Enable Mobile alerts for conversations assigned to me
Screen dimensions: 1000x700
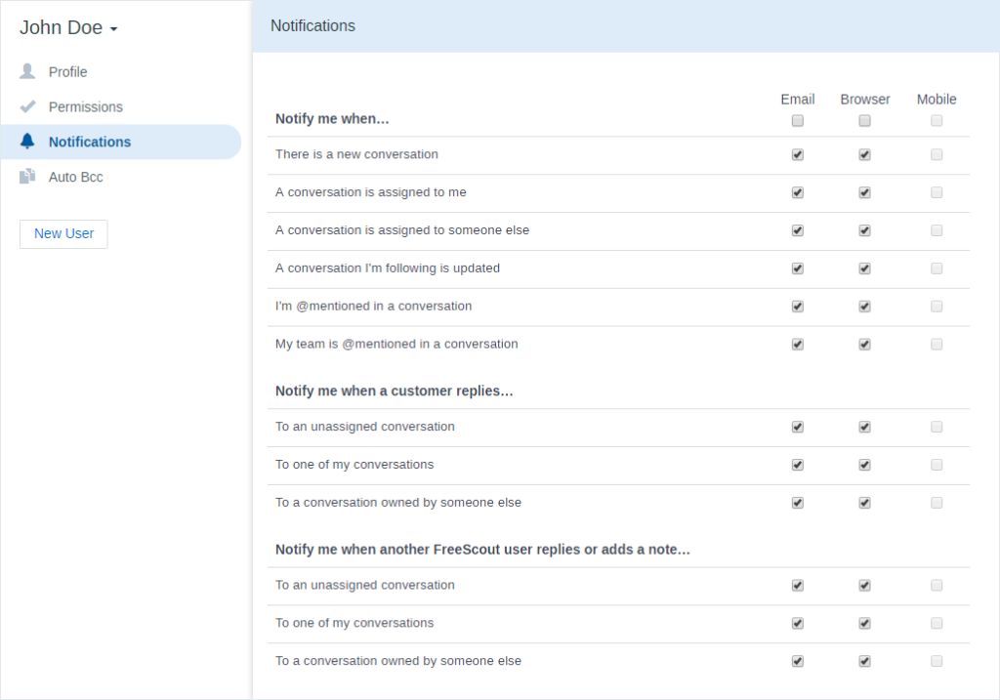click(936, 192)
